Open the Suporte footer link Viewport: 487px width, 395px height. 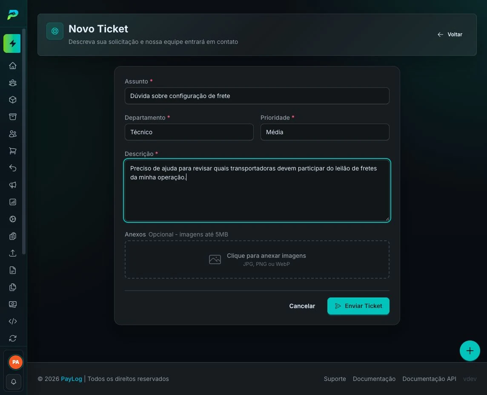(x=335, y=379)
